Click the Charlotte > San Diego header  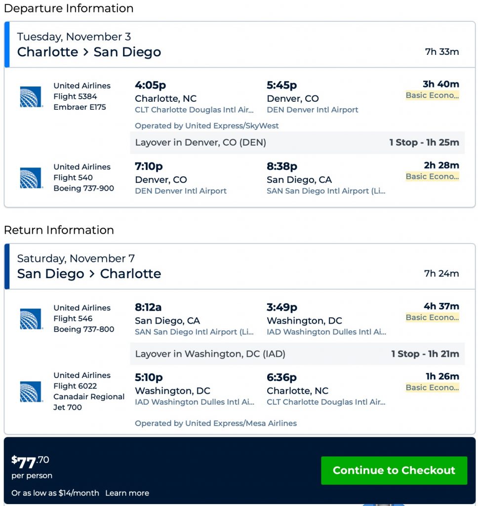click(89, 52)
